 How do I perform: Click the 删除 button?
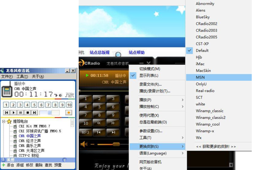[39, 165]
